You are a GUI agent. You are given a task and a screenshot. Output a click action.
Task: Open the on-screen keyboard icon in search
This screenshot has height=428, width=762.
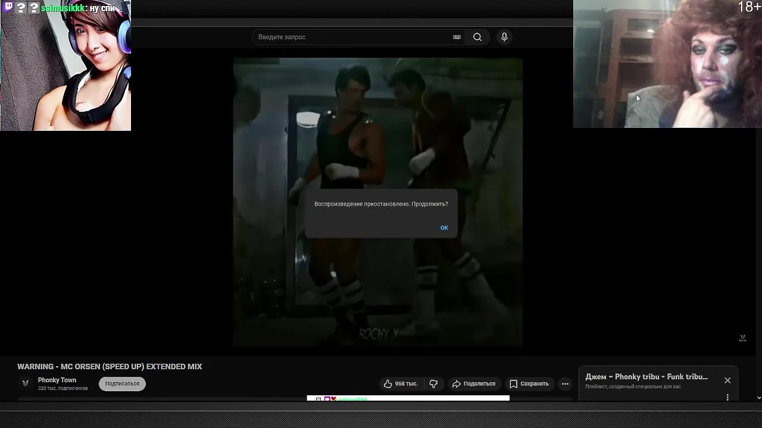coord(457,37)
